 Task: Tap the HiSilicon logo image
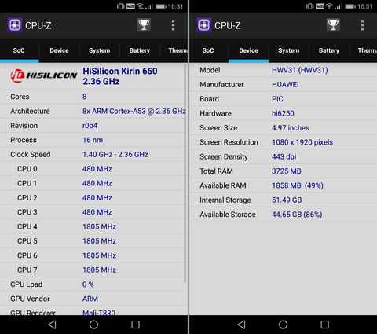tap(44, 75)
